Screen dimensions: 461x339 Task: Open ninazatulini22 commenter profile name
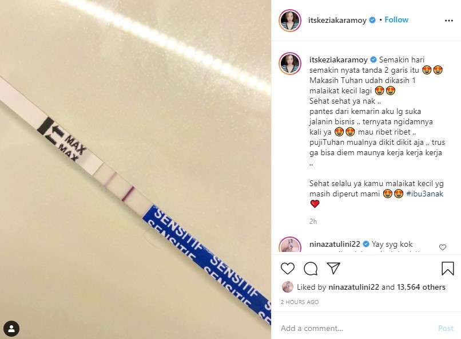pos(335,244)
